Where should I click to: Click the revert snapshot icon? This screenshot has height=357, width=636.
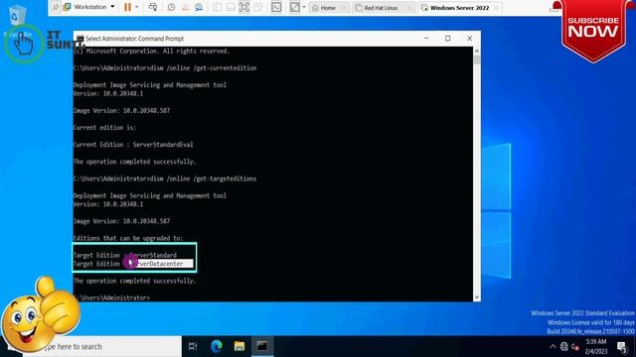point(185,7)
